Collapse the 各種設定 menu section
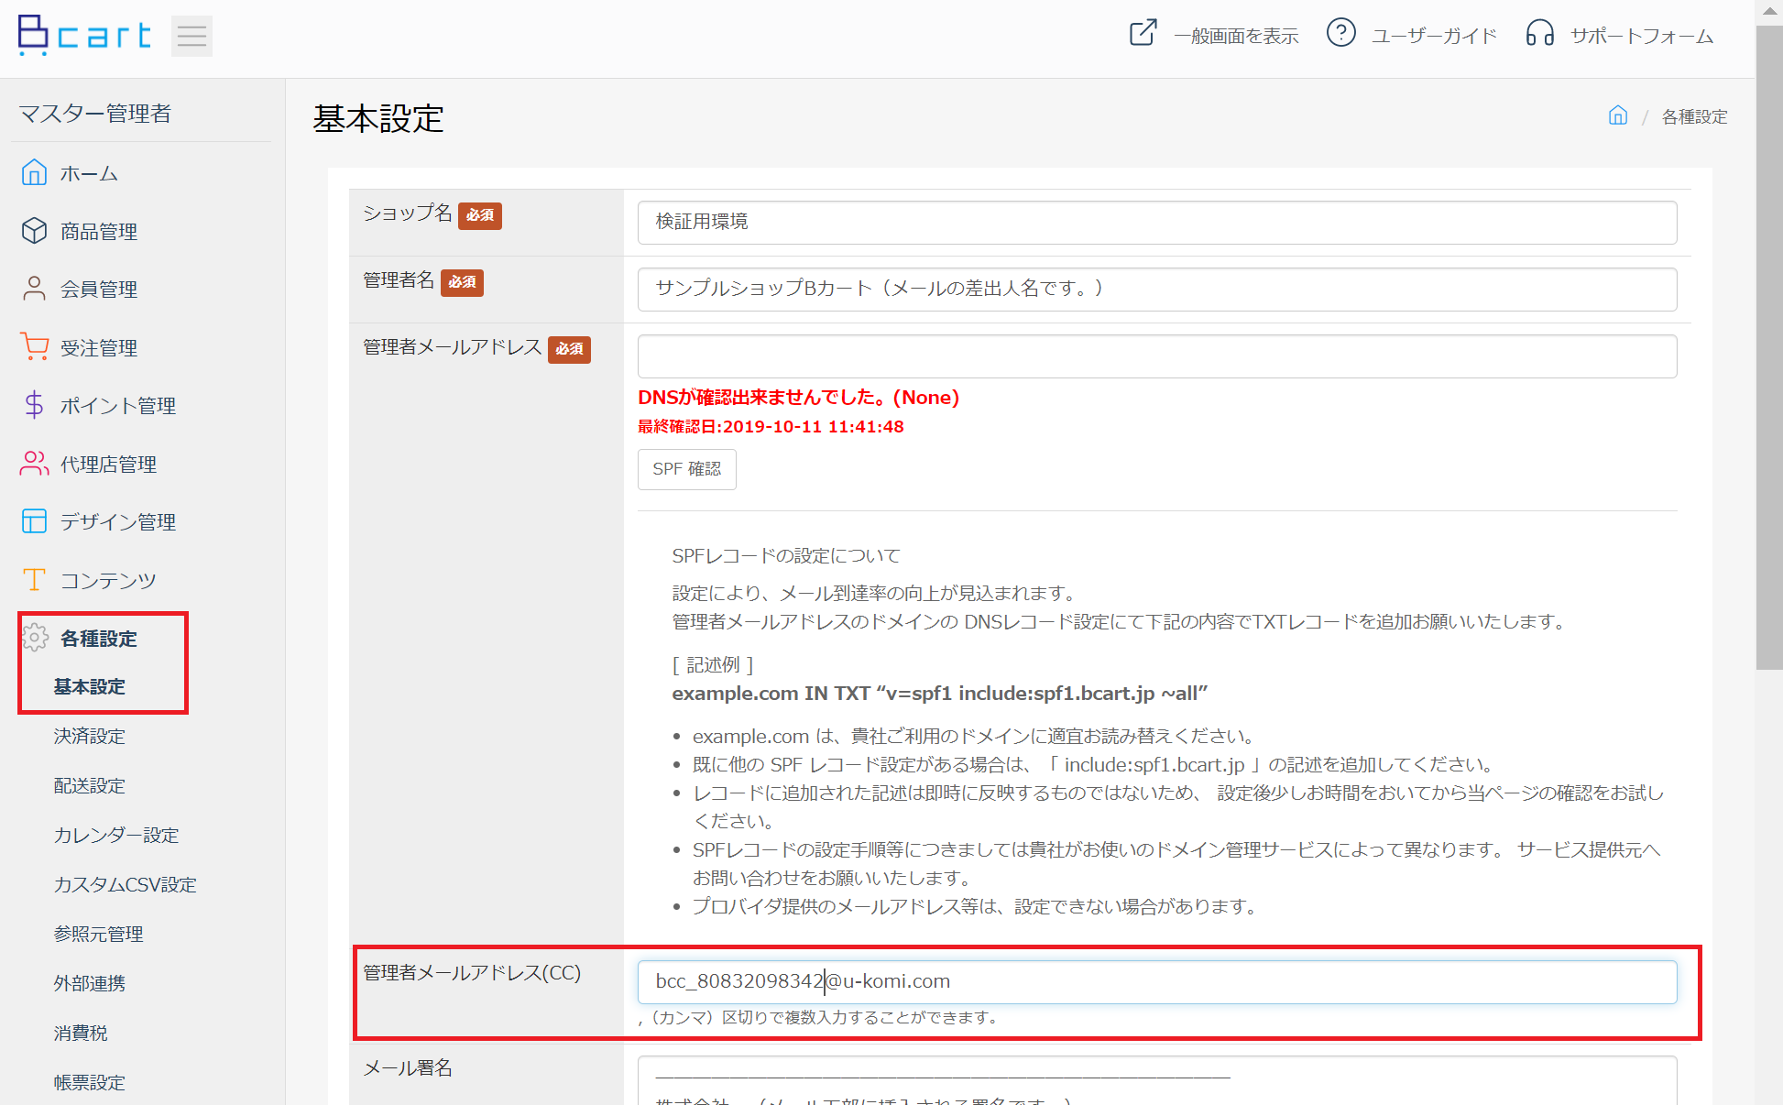 [x=99, y=639]
